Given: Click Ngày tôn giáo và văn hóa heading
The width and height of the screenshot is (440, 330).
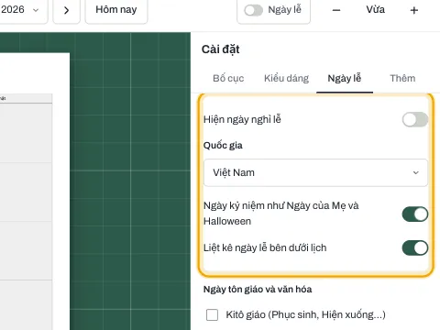Looking at the screenshot, I should 258,290.
